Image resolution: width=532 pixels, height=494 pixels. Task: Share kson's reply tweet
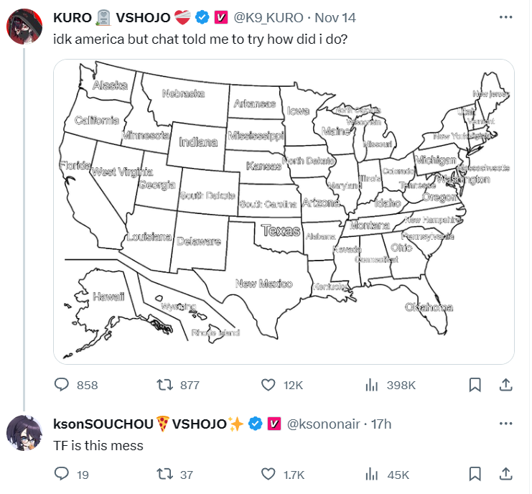pos(505,474)
